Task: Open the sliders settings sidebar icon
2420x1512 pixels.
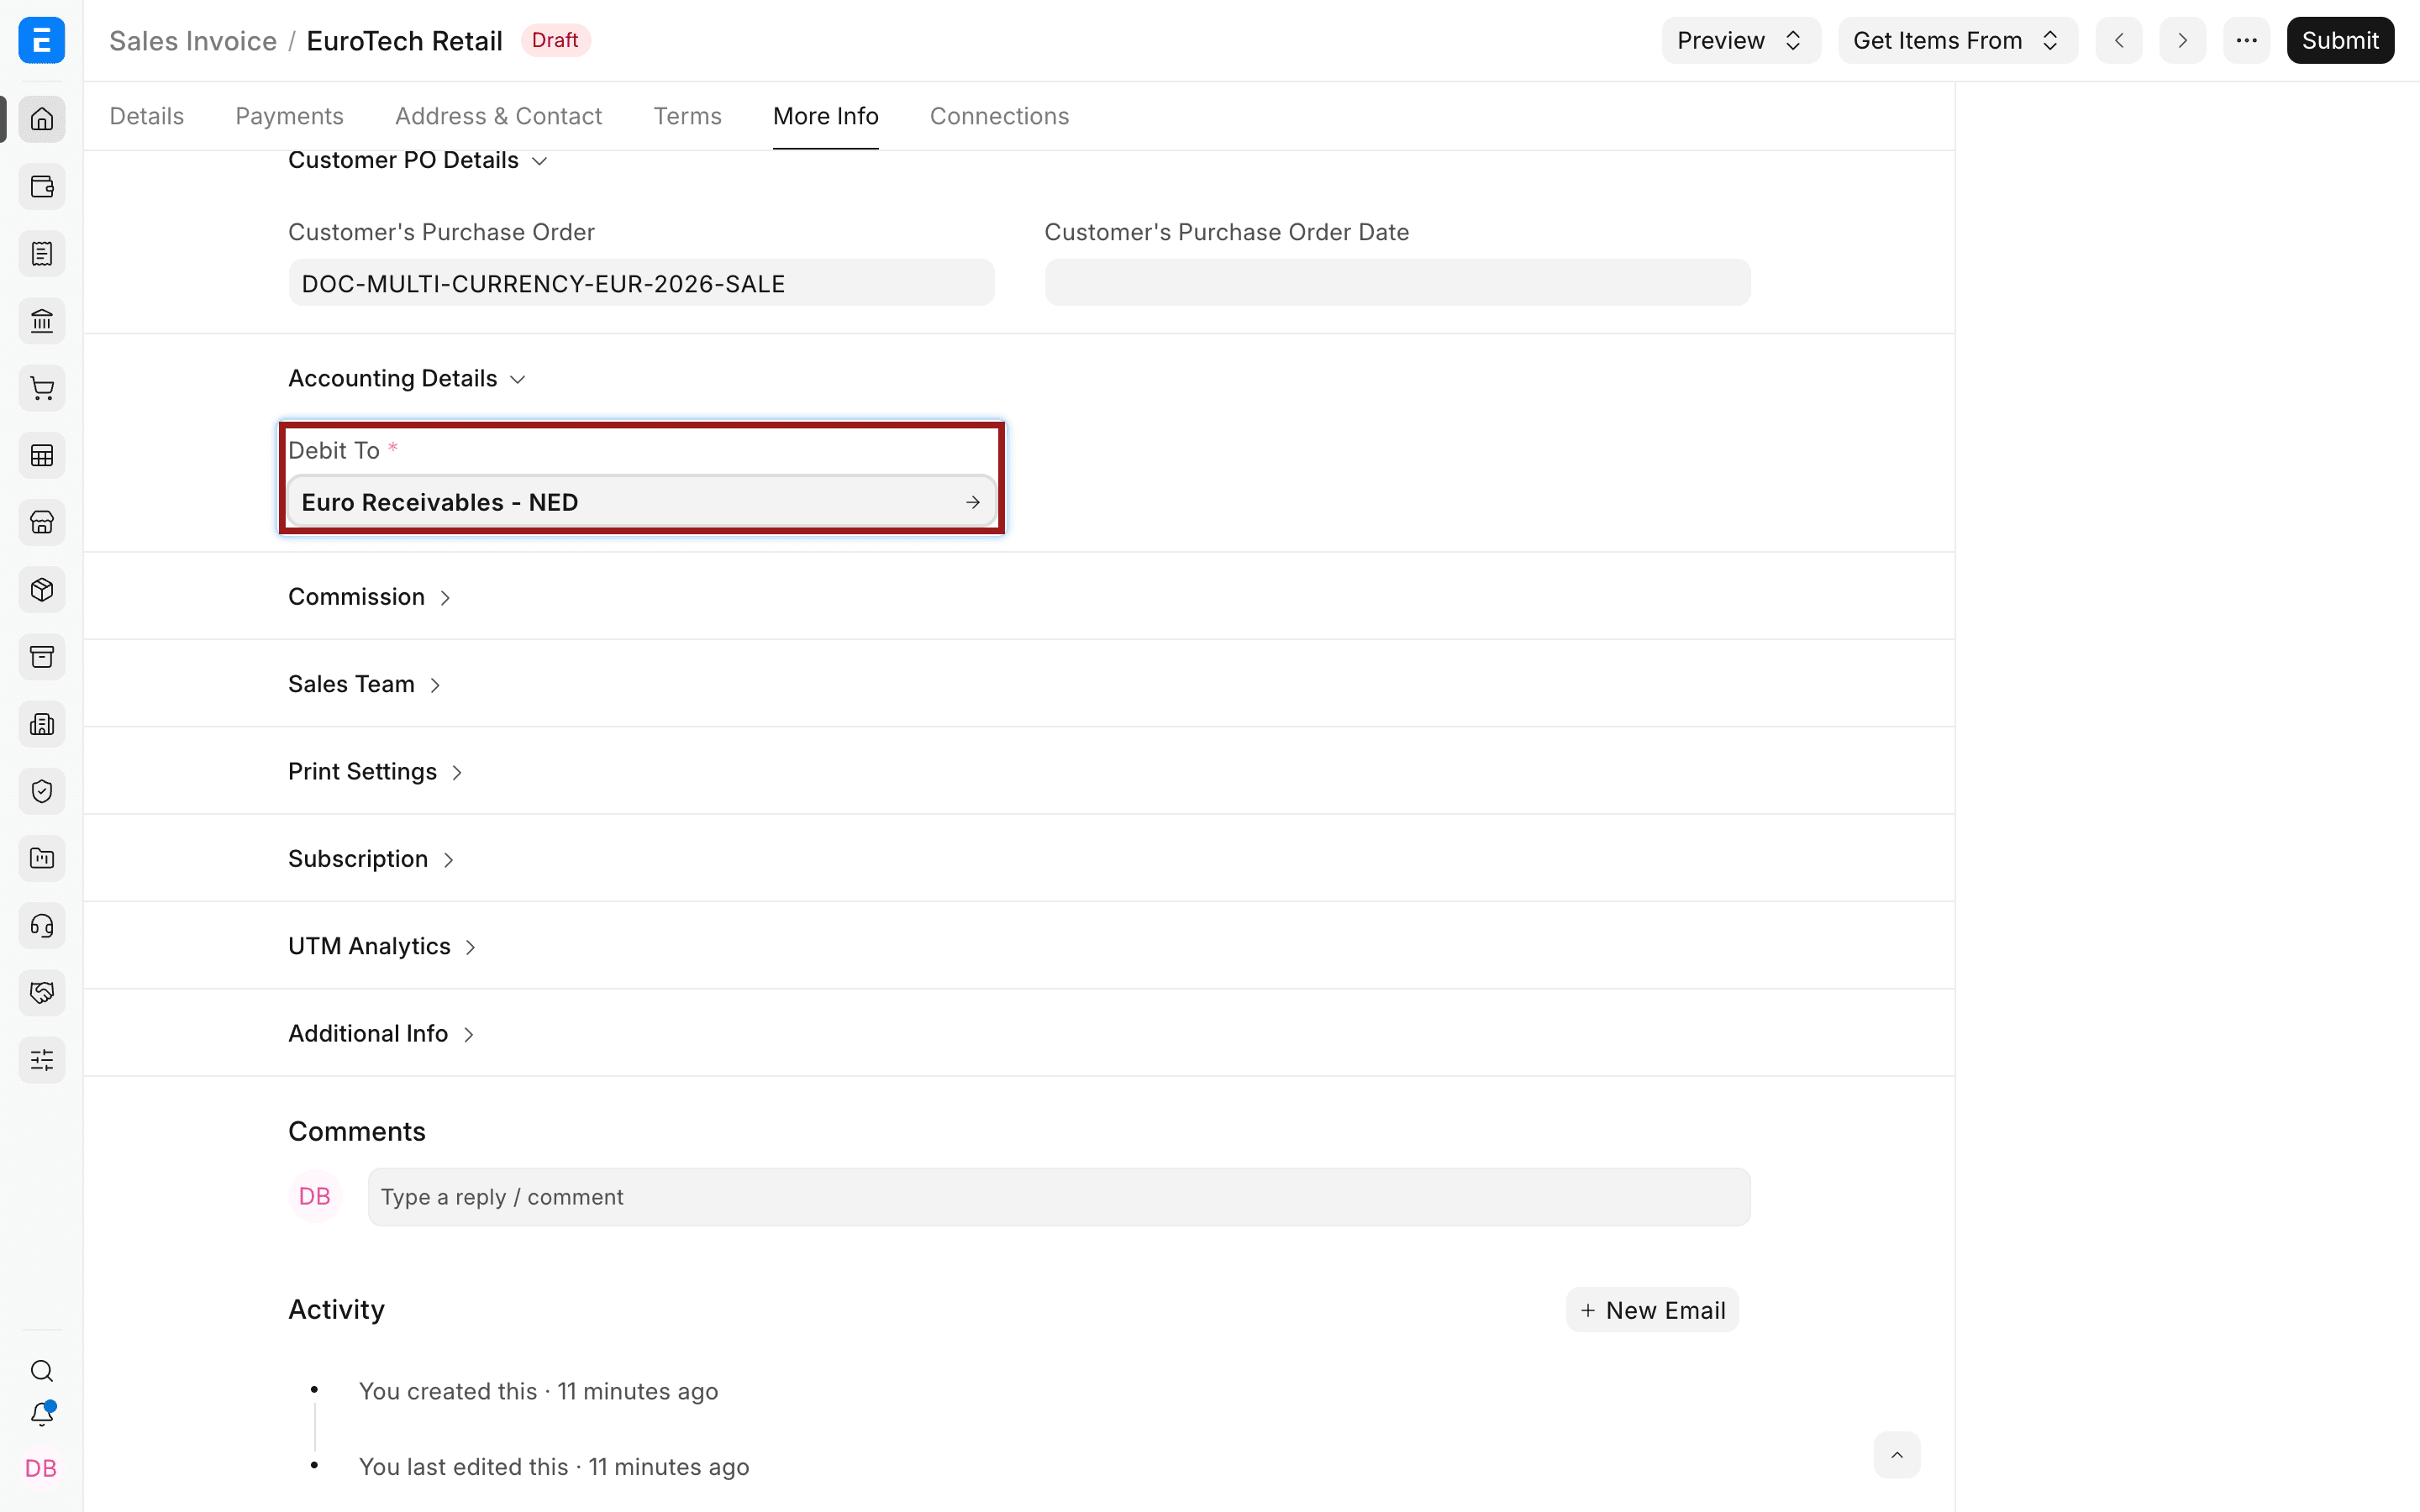Action: tap(42, 1060)
